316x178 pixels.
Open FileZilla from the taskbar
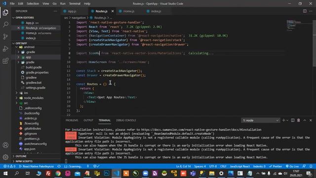[x=48, y=174]
